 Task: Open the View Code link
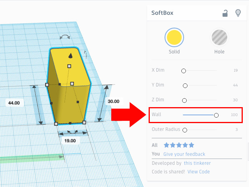click(x=198, y=172)
